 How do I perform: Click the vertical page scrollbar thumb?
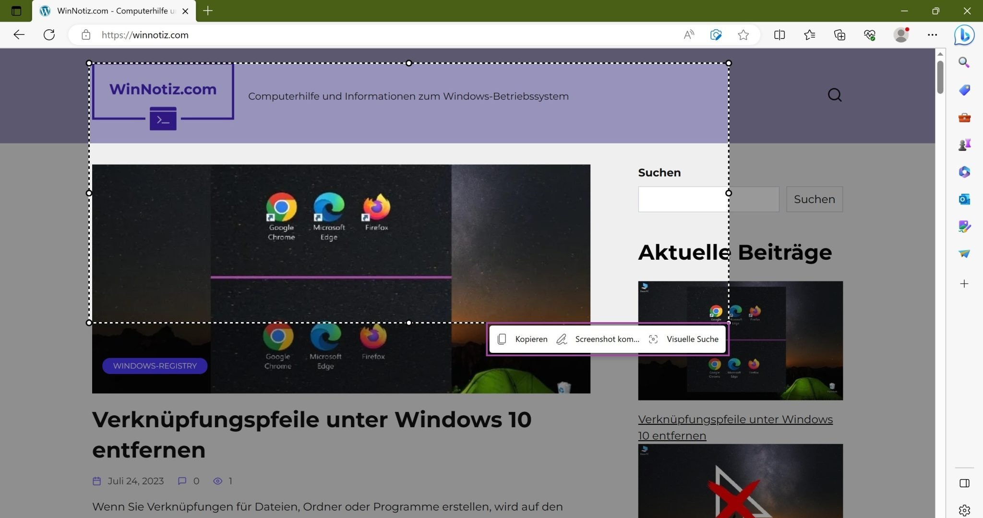(x=940, y=77)
